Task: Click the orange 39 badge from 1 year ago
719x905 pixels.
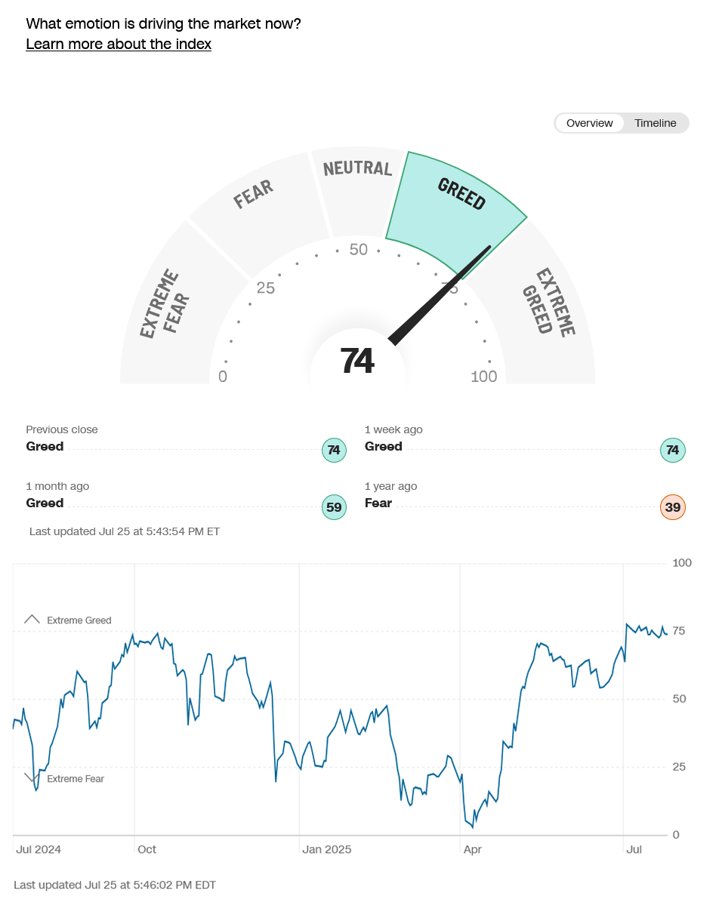Action: point(672,507)
